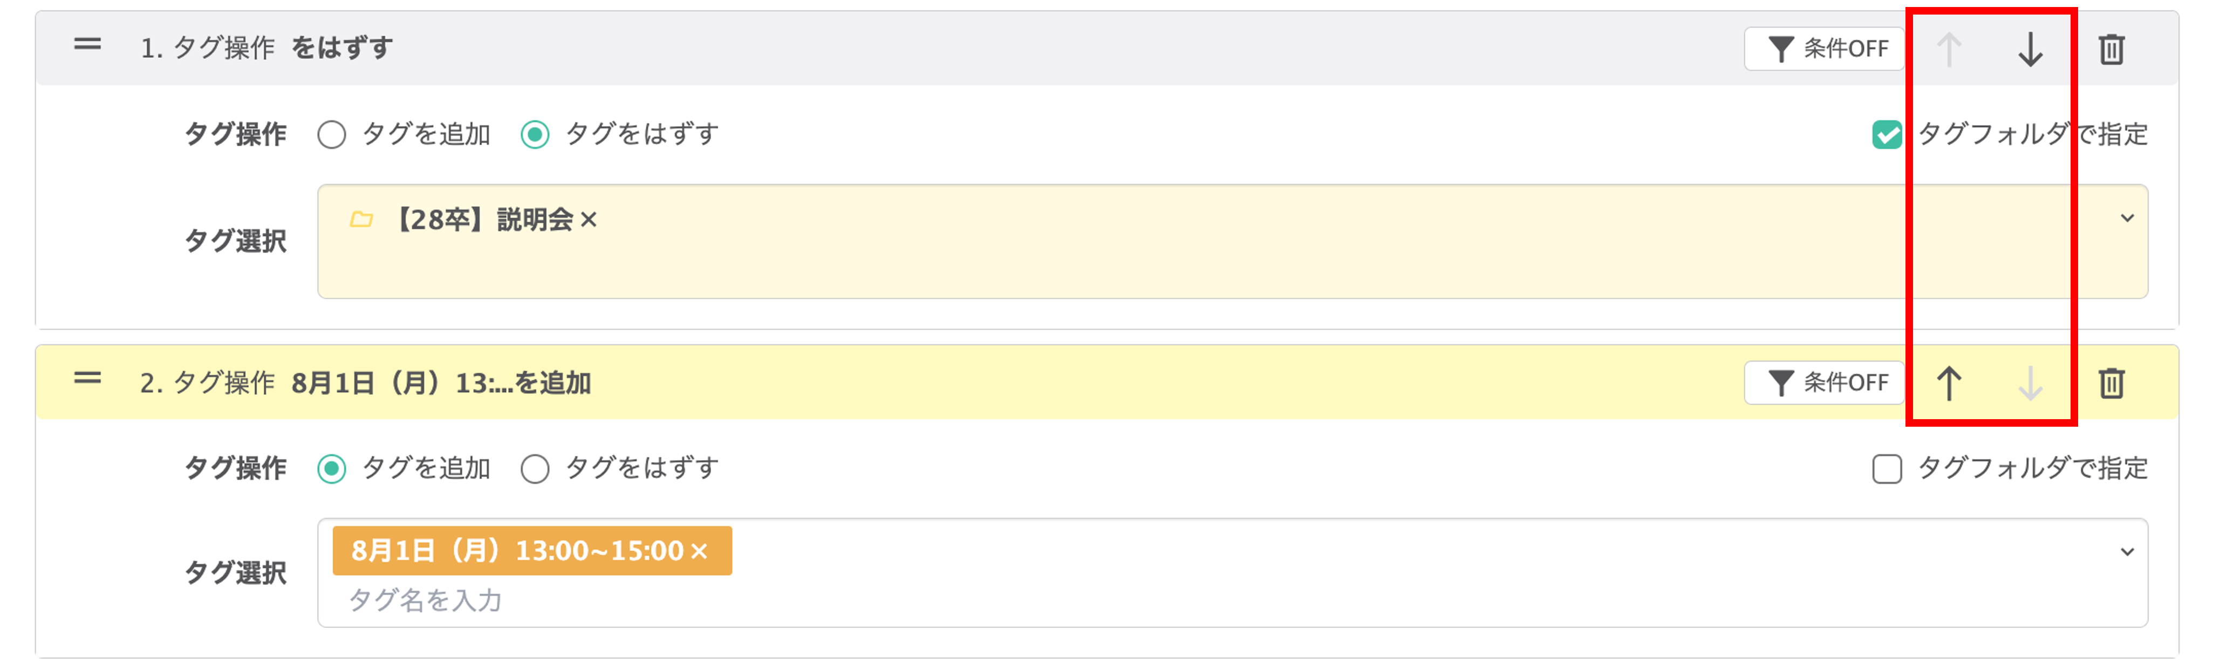The width and height of the screenshot is (2213, 670).
Task: Enable 'タグフォルダで指定' in action 2
Action: (x=1887, y=469)
